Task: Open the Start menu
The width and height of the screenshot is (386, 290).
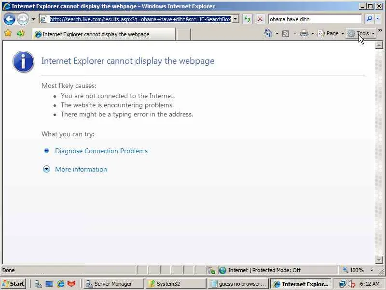Action: [x=14, y=284]
